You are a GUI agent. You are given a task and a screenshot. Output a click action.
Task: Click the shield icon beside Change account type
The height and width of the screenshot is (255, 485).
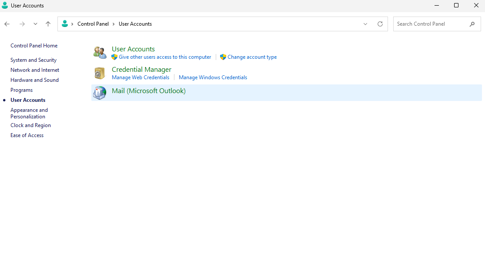point(223,57)
